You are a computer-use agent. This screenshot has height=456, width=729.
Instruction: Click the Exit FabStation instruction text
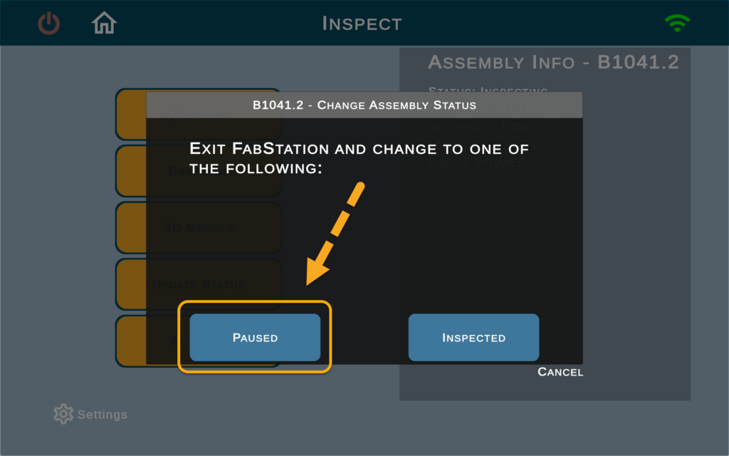[x=359, y=158]
